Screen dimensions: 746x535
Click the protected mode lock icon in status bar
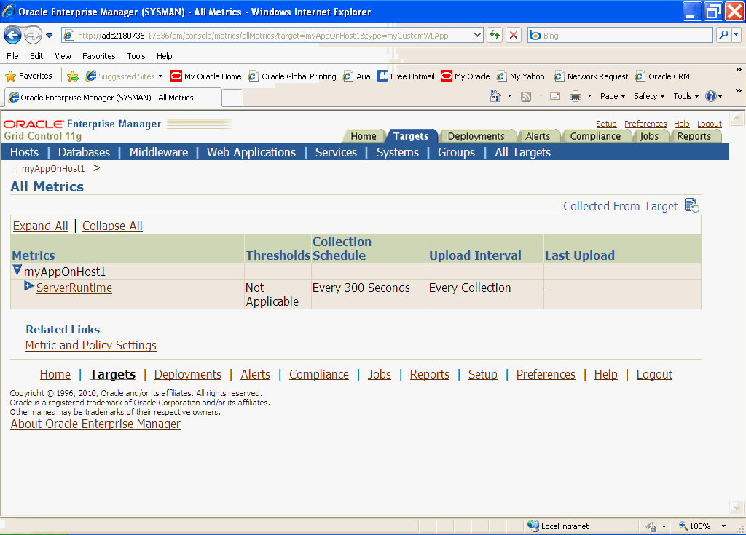[x=651, y=526]
